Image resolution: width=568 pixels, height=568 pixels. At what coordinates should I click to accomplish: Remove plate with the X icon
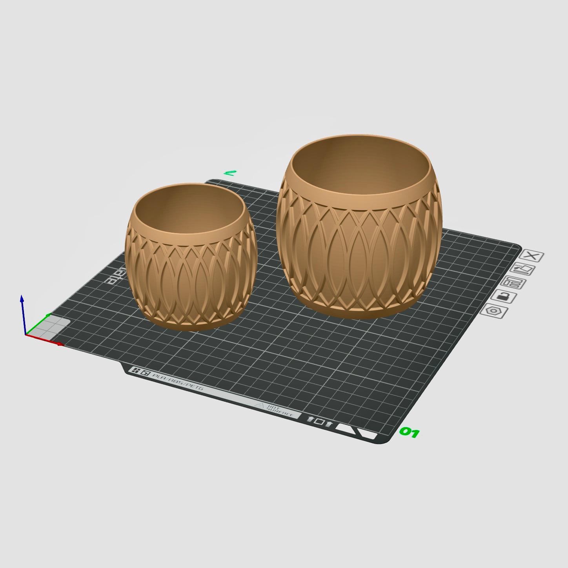pos(532,256)
